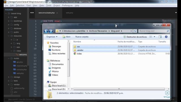181x102 pixels.
Task: Switch to the web.php tab in Sublime
Action: click(69, 13)
